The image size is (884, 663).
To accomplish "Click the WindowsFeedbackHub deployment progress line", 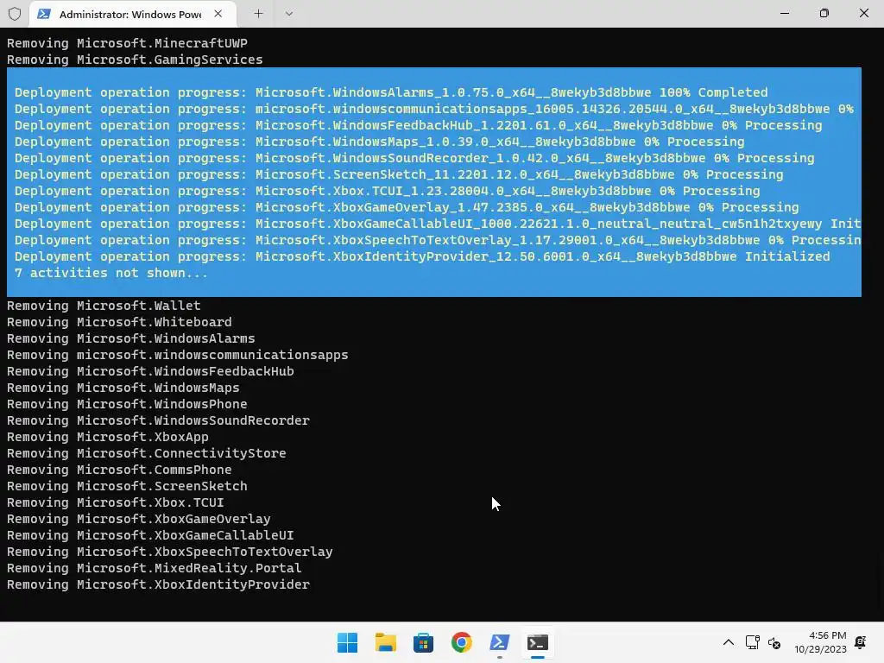I will 419,125.
